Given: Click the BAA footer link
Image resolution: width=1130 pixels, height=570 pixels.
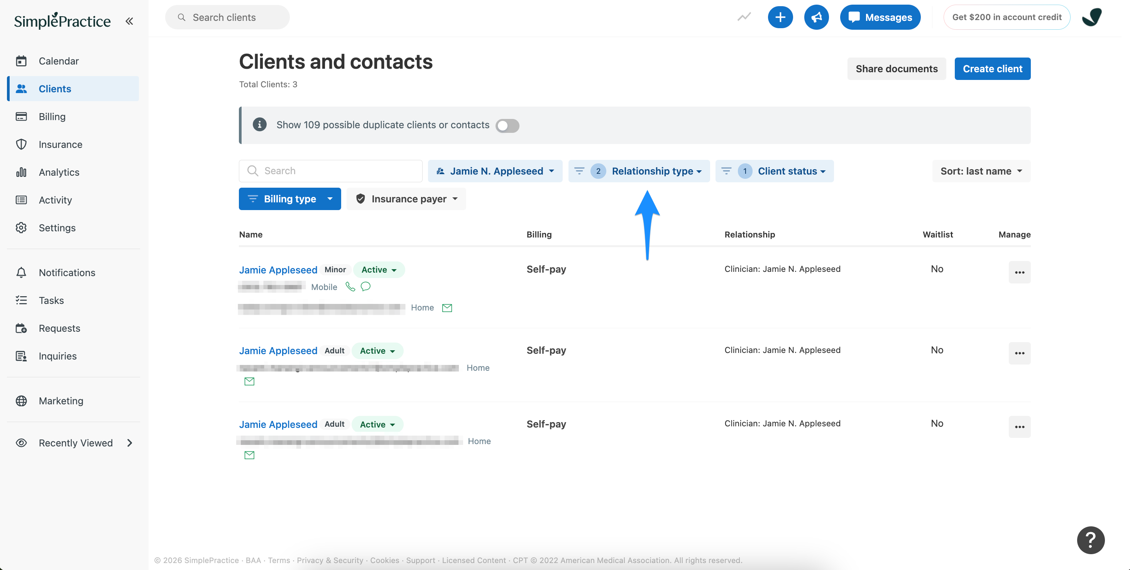Looking at the screenshot, I should (253, 560).
